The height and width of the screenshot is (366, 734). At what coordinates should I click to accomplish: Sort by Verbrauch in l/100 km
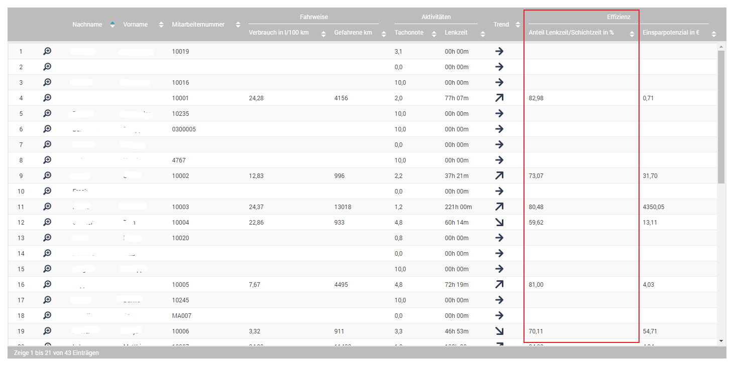coord(324,33)
